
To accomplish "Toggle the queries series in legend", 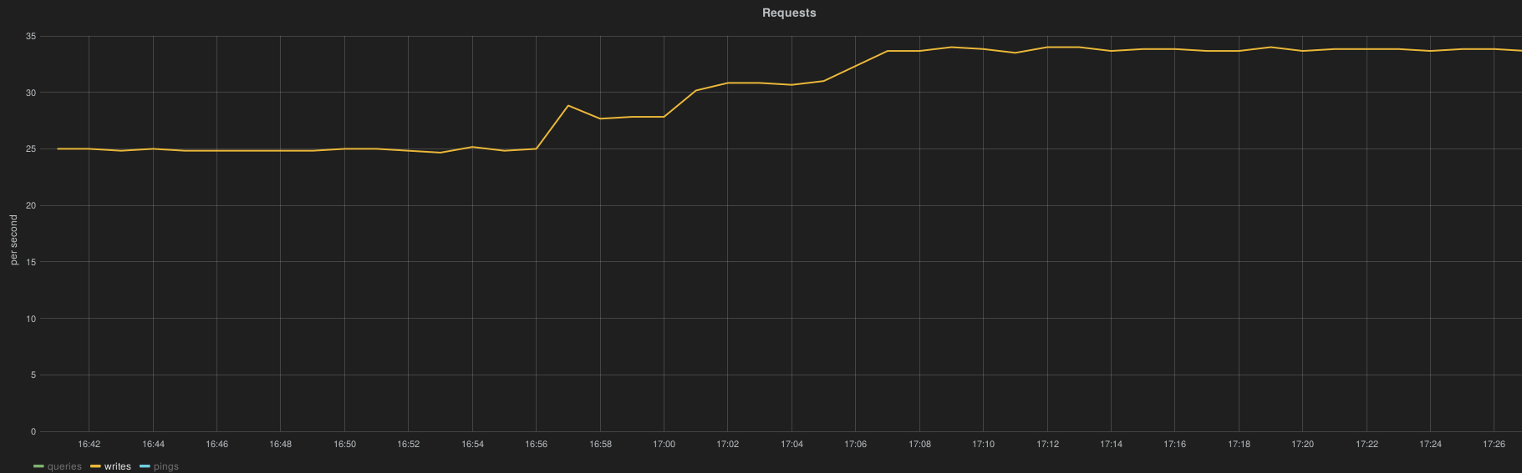I will [x=64, y=466].
